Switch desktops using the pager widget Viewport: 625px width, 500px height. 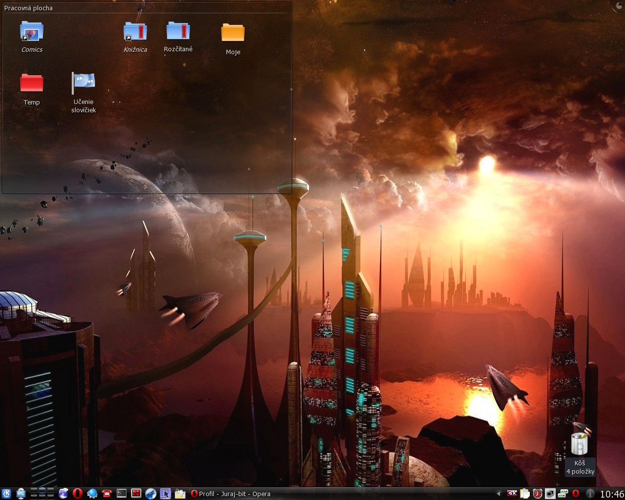click(42, 494)
